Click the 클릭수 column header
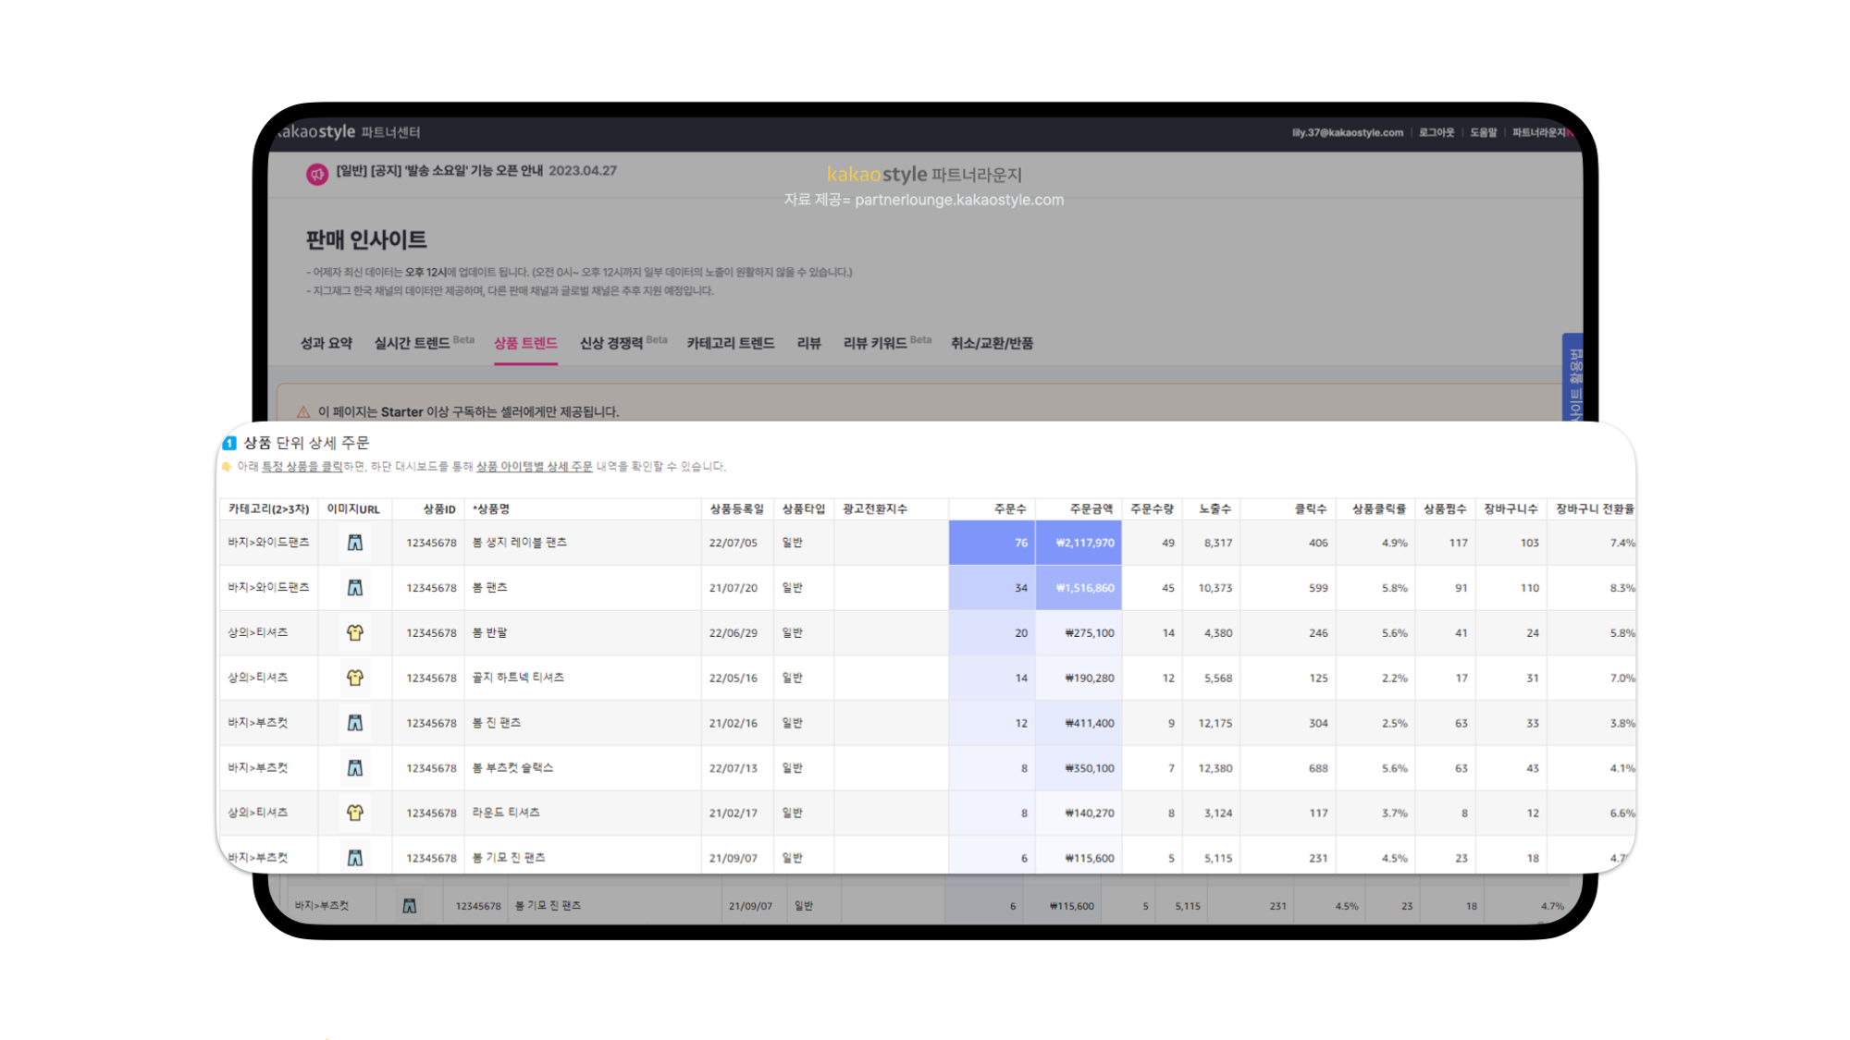The width and height of the screenshot is (1850, 1040). coord(1310,509)
